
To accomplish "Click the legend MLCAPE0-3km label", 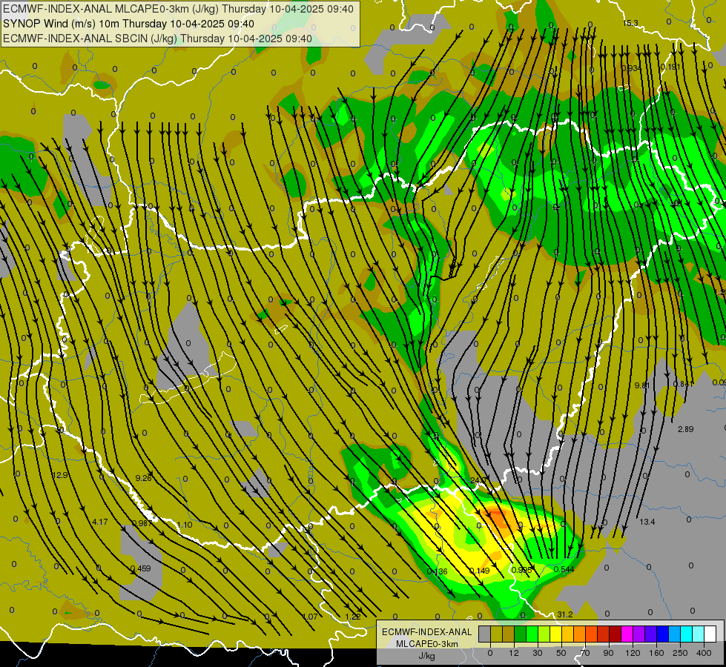I will point(426,644).
